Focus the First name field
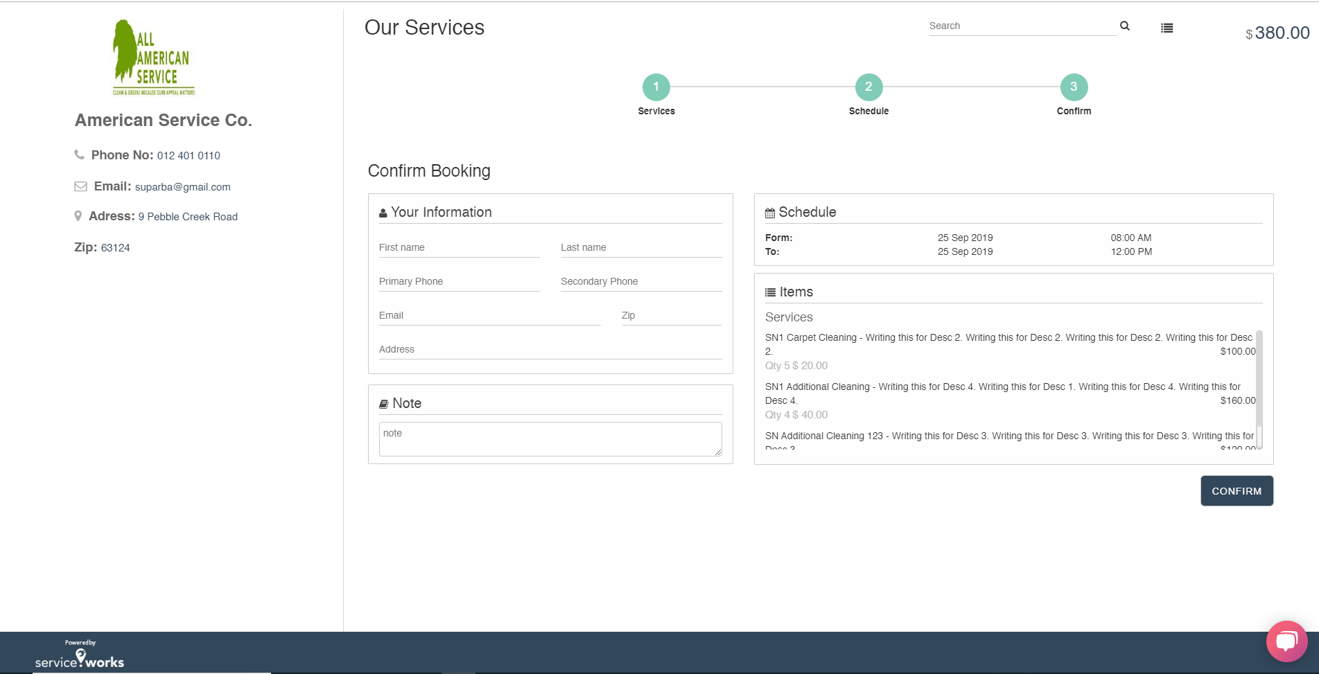1319x674 pixels. coord(459,247)
